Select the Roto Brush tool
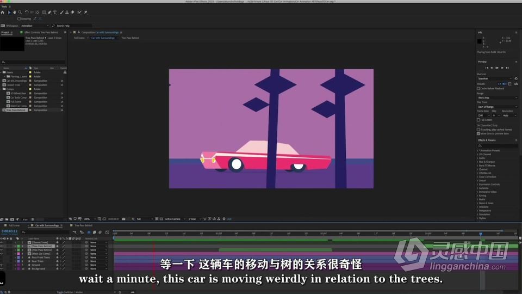The height and width of the screenshot is (294, 522). tap(79, 13)
